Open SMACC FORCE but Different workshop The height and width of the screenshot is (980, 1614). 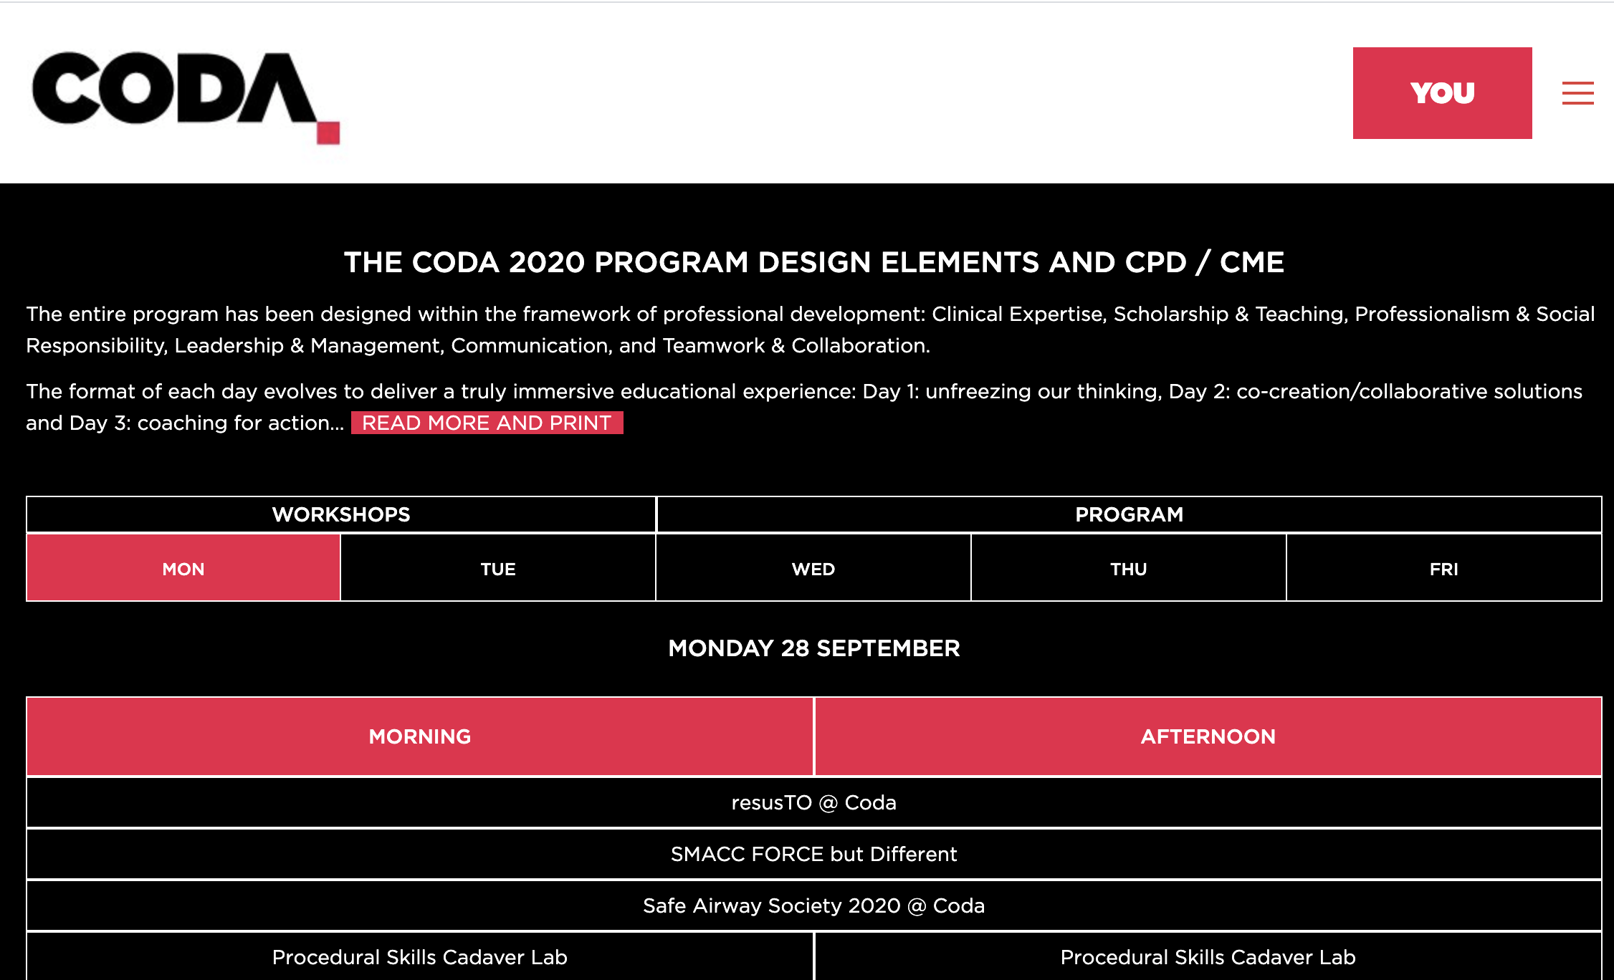click(x=812, y=854)
